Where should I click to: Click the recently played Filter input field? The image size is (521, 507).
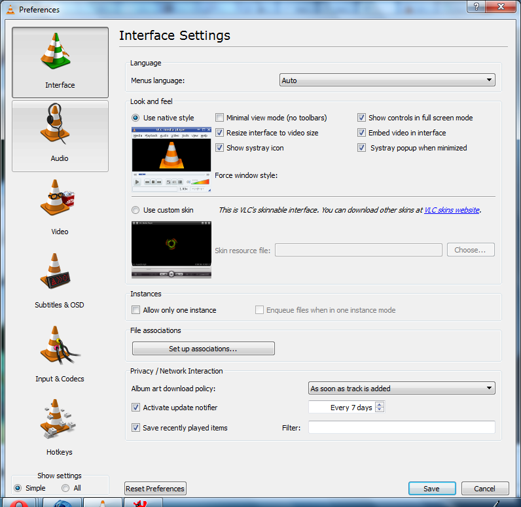click(402, 427)
